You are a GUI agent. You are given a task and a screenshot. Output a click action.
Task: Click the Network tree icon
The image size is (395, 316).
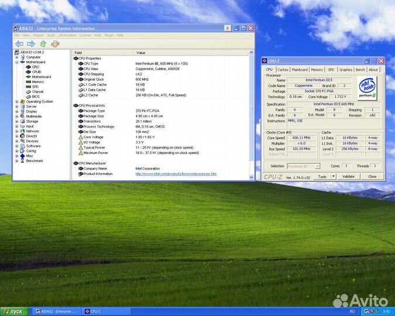(x=23, y=131)
